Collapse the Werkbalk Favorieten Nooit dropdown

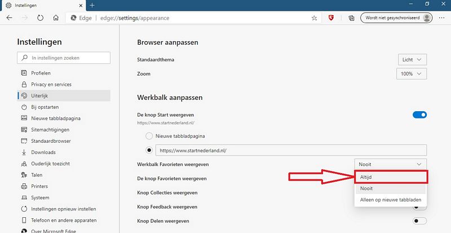pos(390,164)
